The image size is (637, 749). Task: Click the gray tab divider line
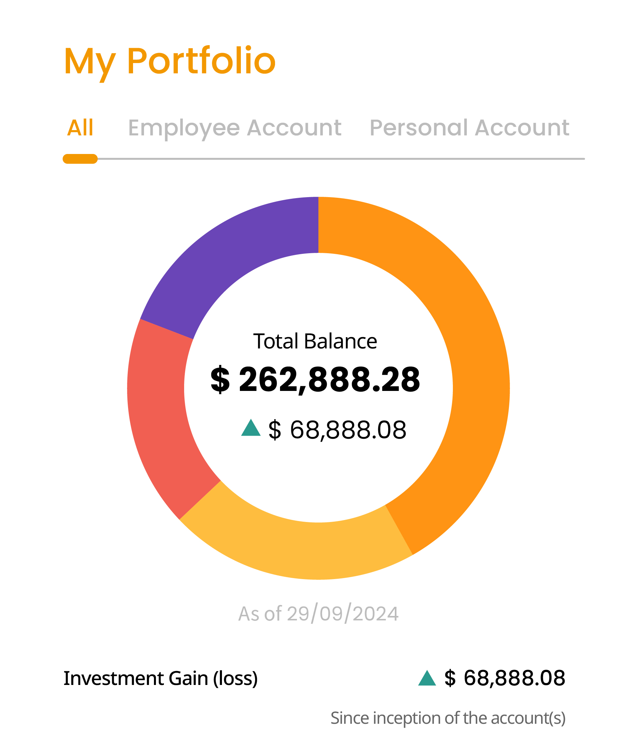point(341,159)
